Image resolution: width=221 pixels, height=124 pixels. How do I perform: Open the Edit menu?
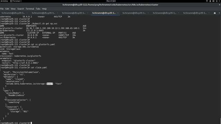coord(7,9)
